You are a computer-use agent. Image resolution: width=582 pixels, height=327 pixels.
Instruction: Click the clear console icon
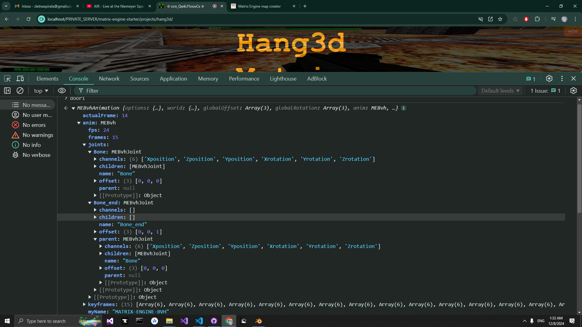(x=20, y=91)
